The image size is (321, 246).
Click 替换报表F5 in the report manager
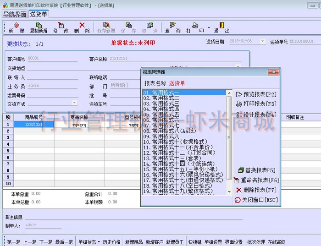click(x=257, y=170)
